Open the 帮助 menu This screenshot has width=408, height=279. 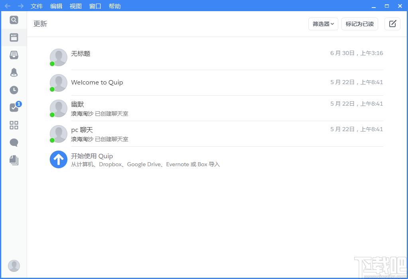pos(115,6)
